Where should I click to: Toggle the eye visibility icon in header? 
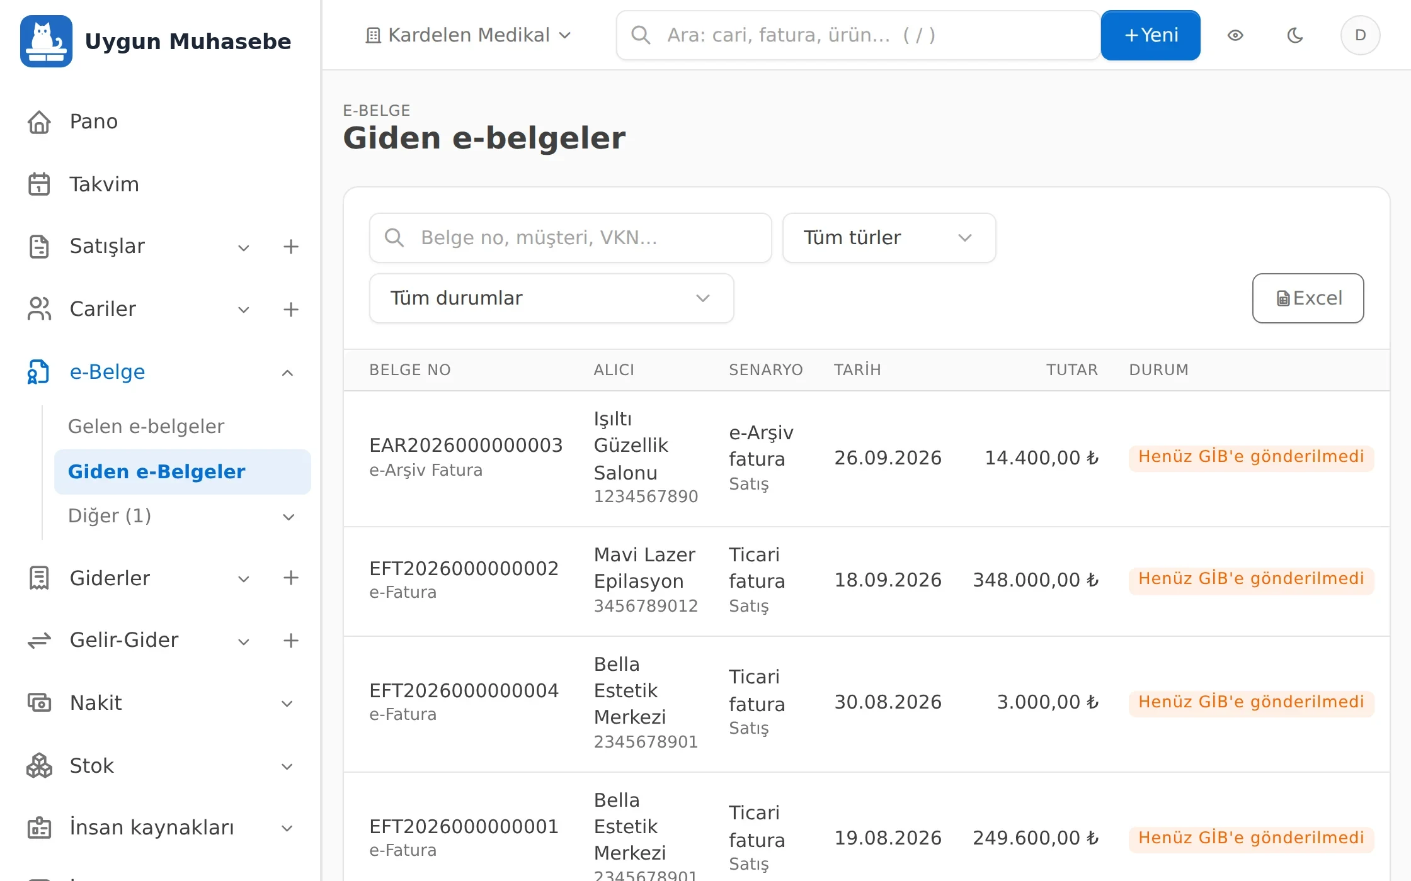1235,35
